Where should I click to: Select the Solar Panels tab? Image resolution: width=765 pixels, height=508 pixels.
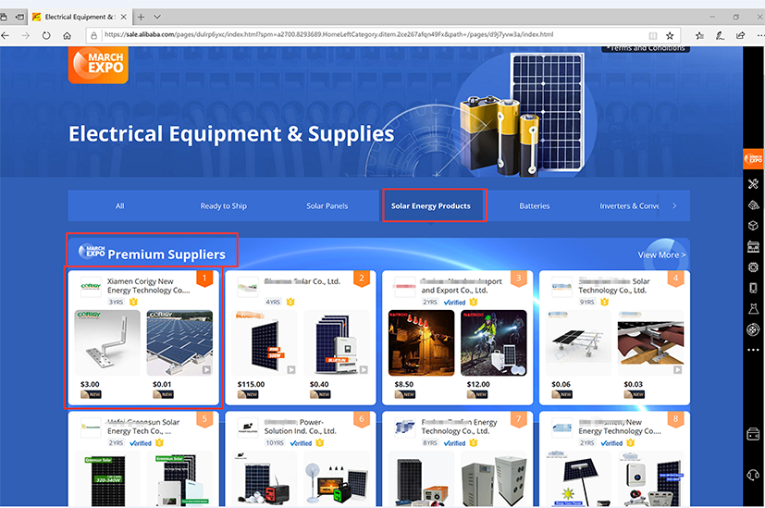click(327, 206)
